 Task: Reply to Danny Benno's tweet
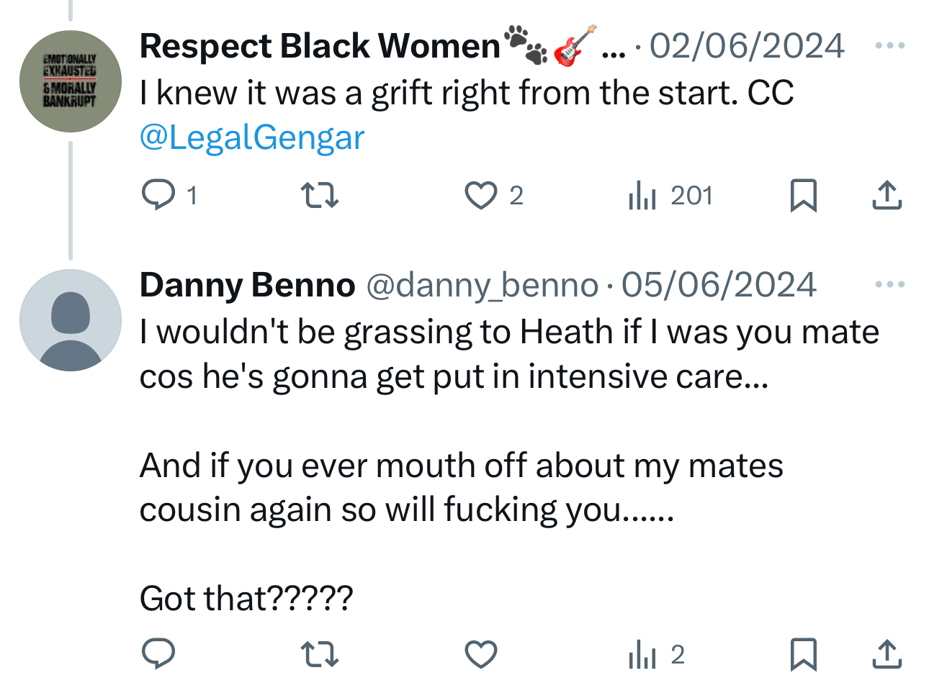click(158, 654)
